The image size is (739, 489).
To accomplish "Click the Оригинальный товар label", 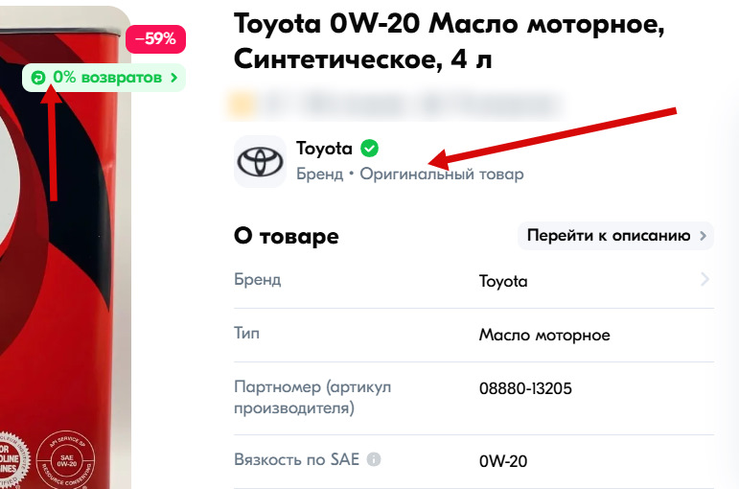I will (x=442, y=175).
